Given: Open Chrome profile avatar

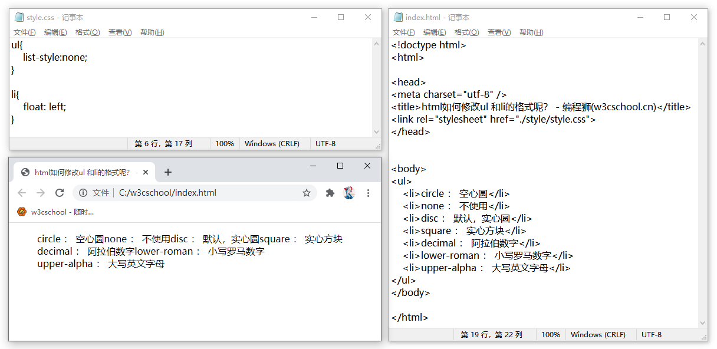Looking at the screenshot, I should coord(349,193).
